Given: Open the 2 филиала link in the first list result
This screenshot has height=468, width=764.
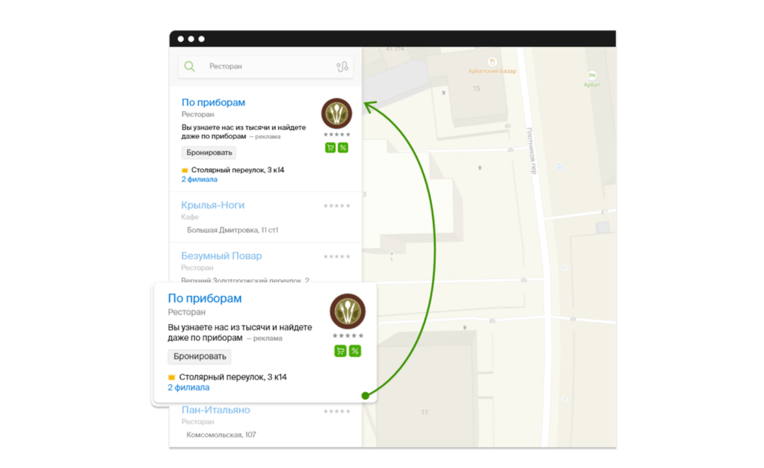Looking at the screenshot, I should [x=199, y=180].
